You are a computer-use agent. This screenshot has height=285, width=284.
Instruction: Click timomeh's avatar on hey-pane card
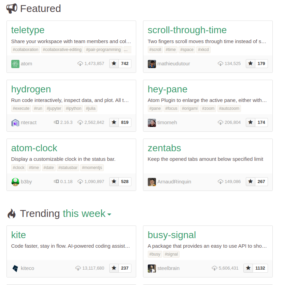click(x=152, y=122)
